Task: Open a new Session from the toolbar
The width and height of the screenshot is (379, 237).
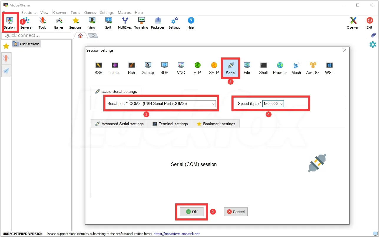Action: click(9, 23)
